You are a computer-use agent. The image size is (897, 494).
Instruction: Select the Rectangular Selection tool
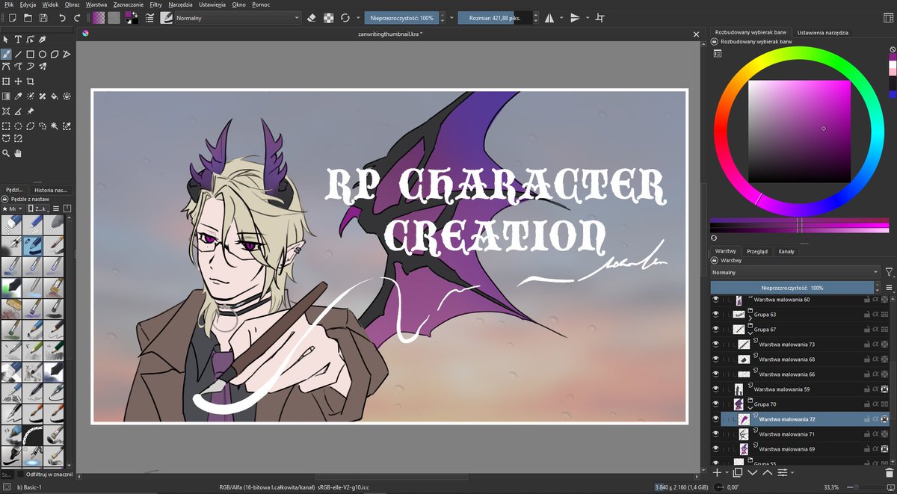(x=6, y=126)
